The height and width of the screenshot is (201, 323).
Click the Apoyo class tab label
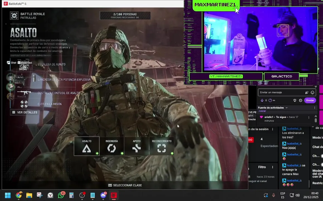coord(137,141)
